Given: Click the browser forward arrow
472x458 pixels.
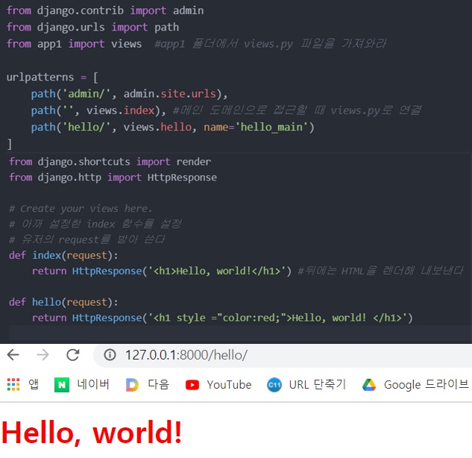Looking at the screenshot, I should point(43,355).
